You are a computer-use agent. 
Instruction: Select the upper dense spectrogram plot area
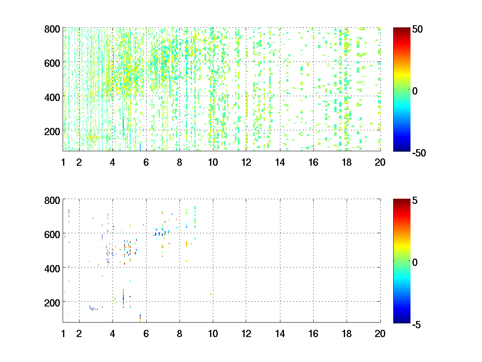tap(222, 89)
